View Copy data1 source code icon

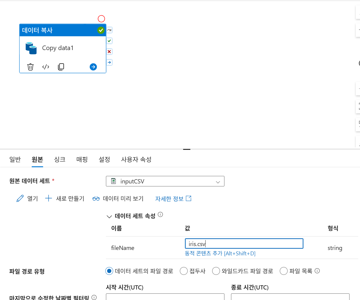[x=46, y=67]
